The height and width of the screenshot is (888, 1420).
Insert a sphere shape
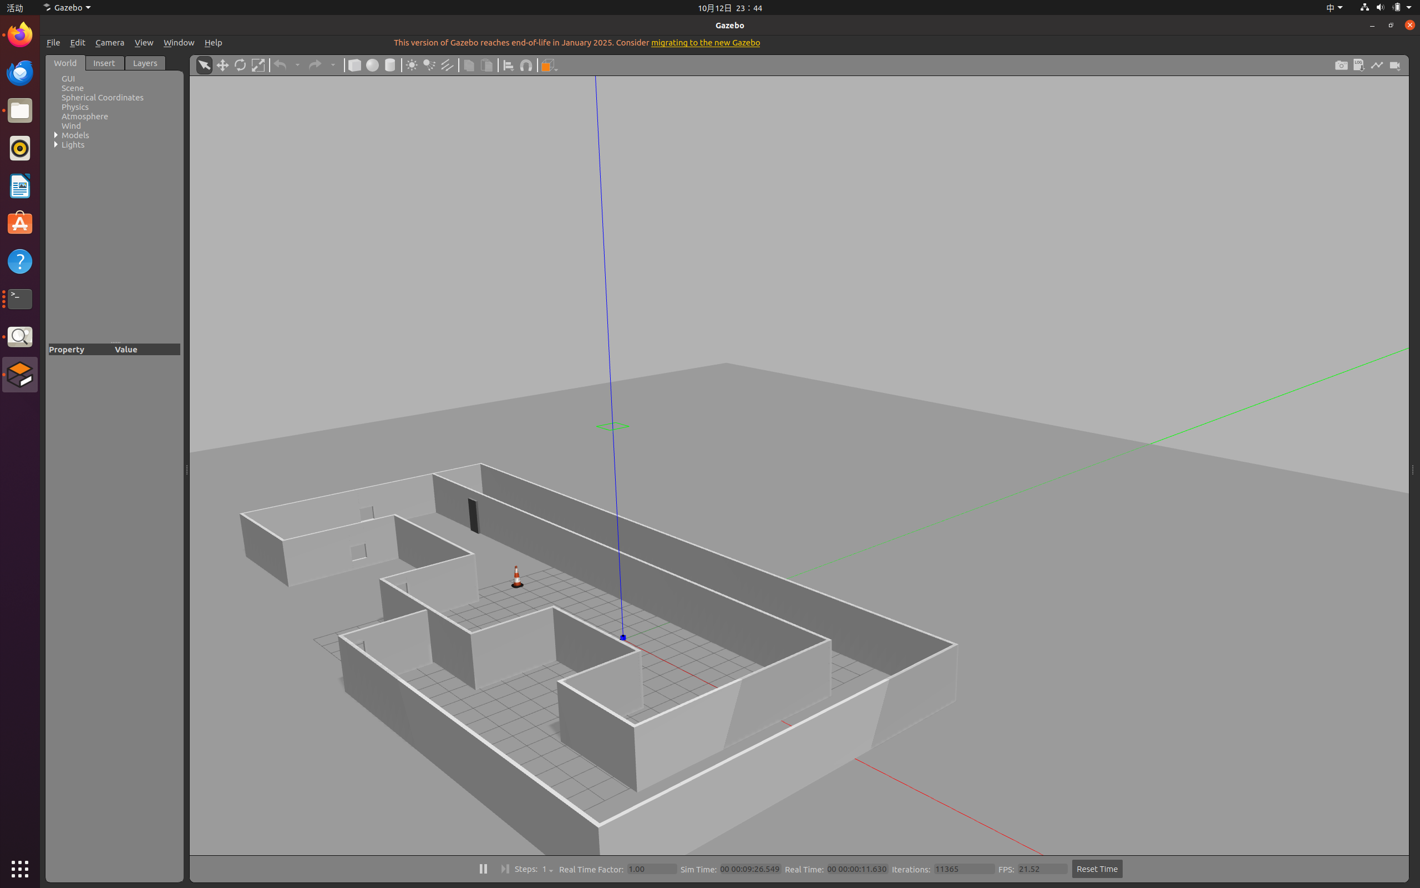(373, 65)
